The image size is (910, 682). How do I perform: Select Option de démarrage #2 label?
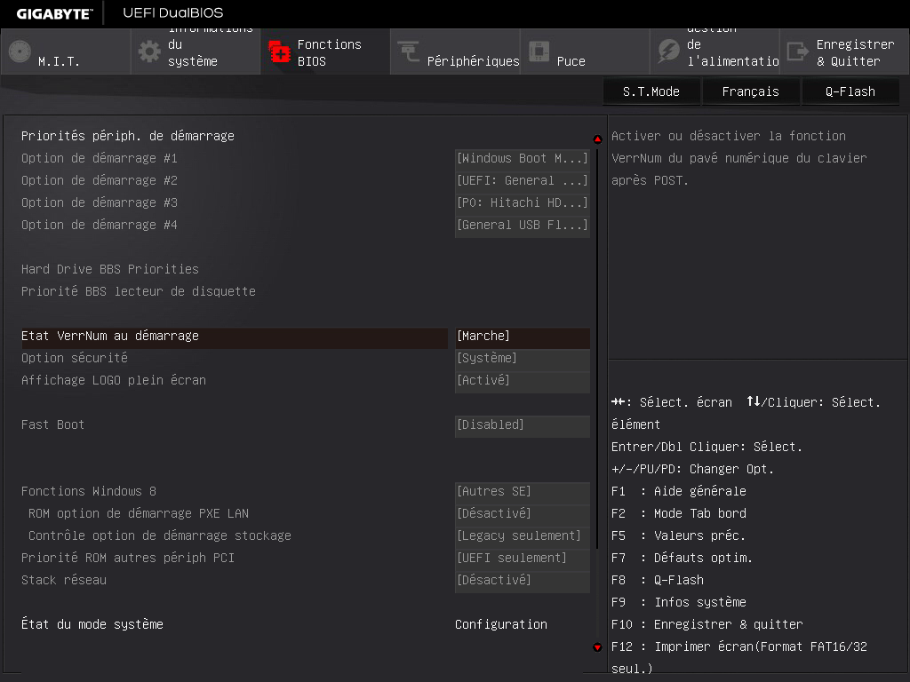(x=100, y=180)
